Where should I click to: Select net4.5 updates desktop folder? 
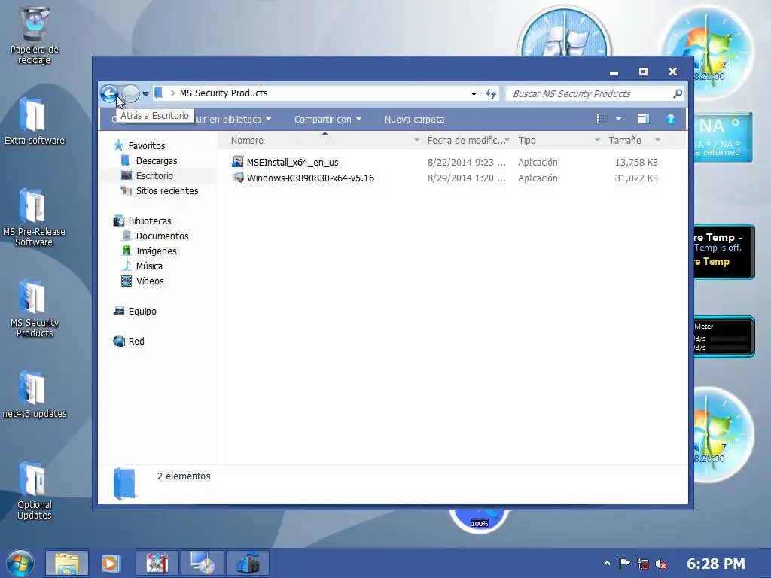point(35,394)
